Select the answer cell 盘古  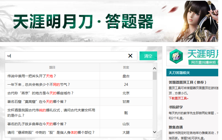[x=126, y=76]
